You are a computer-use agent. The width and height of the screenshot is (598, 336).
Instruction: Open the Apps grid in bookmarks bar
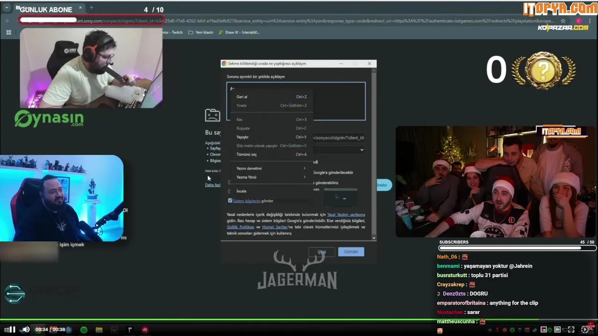tap(8, 32)
